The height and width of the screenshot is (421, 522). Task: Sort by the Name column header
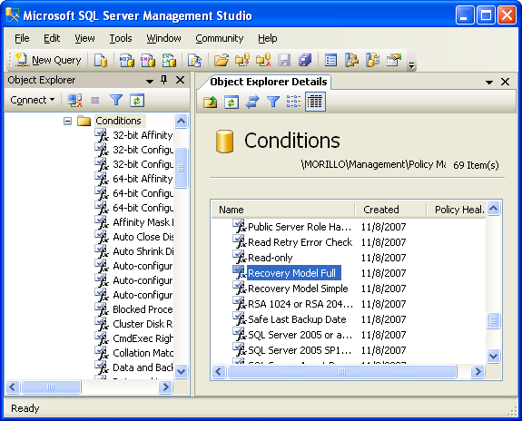point(283,210)
